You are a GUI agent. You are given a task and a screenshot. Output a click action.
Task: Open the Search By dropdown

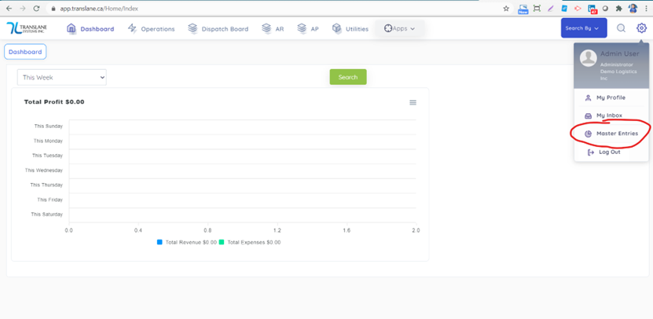tap(583, 28)
